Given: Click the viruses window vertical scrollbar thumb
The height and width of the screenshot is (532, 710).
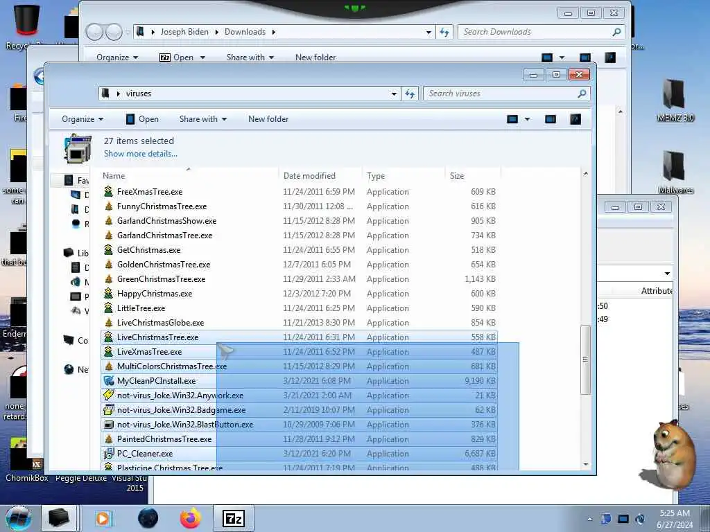Looking at the screenshot, I should point(585,360).
